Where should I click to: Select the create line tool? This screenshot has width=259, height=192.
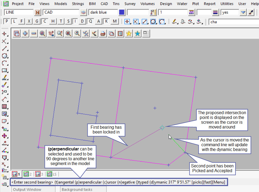click(4, 48)
